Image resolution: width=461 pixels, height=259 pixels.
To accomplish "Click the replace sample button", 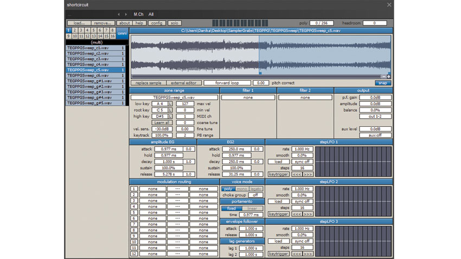I will 148,83.
